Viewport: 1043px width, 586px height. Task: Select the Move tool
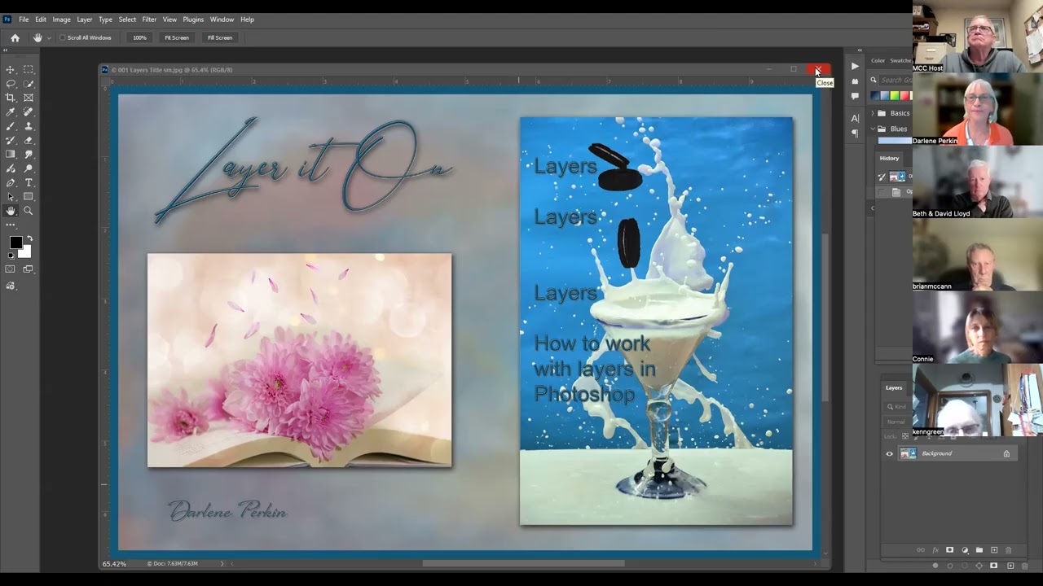11,70
